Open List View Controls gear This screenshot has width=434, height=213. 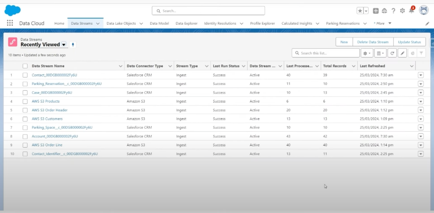tap(367, 53)
